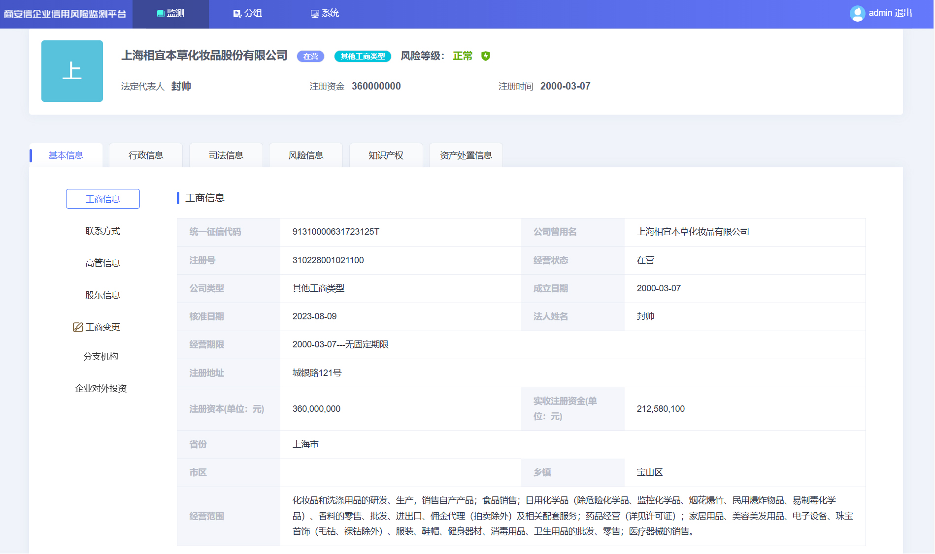Click the 成立日期 value 2000-03-07 in table
This screenshot has height=554, width=935.
659,288
